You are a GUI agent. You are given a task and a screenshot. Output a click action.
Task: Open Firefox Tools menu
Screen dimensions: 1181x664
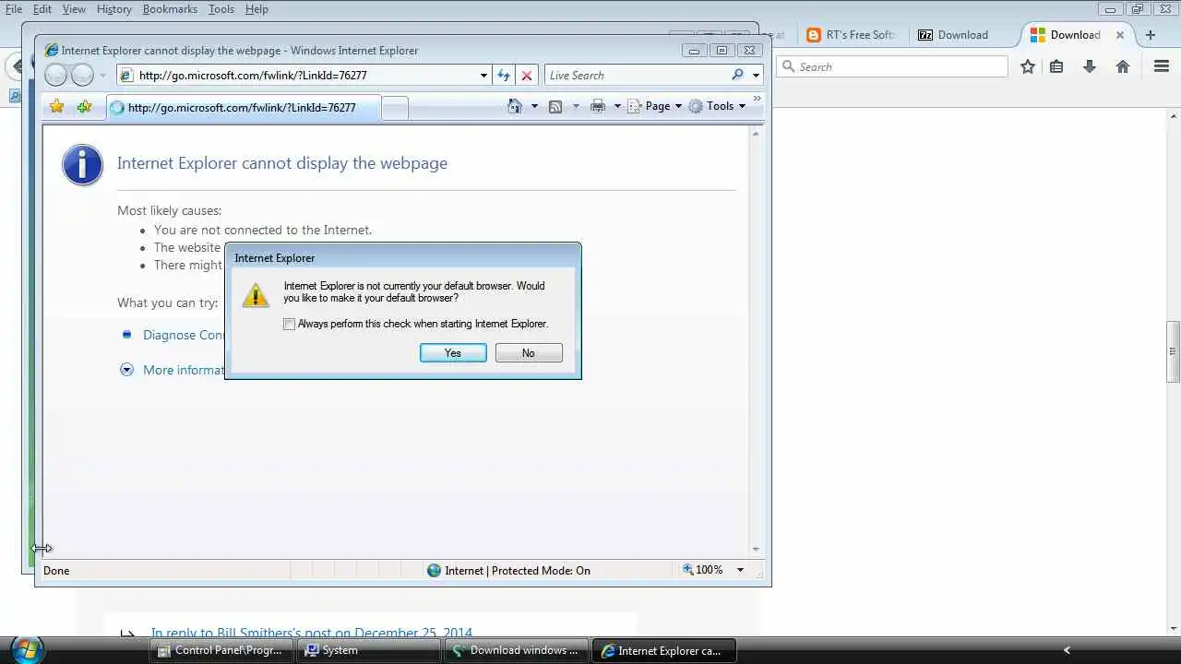click(221, 9)
